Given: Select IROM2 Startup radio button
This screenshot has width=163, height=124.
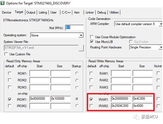Looking at the screenshot, I should [x=77, y=106].
